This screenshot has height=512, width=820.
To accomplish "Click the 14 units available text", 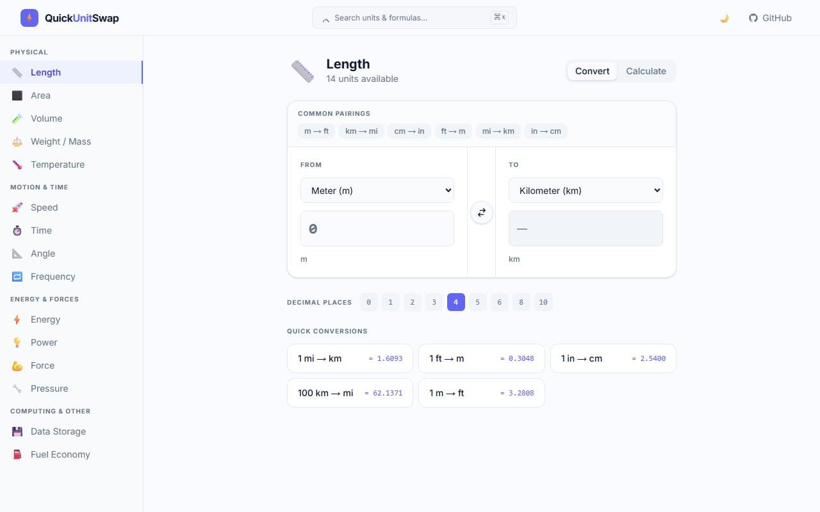I will tap(362, 79).
